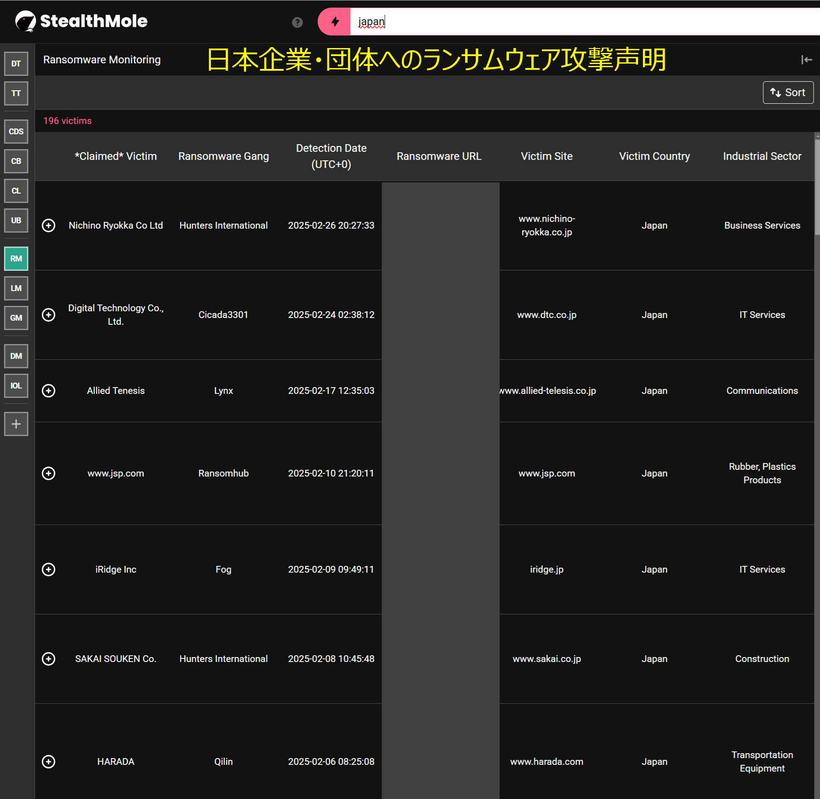Click the Transportation Equipment sector cell

click(762, 762)
